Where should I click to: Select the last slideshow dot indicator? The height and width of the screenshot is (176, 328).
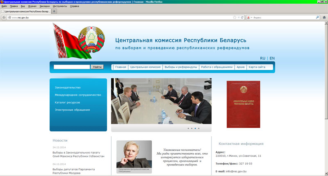tap(199, 129)
